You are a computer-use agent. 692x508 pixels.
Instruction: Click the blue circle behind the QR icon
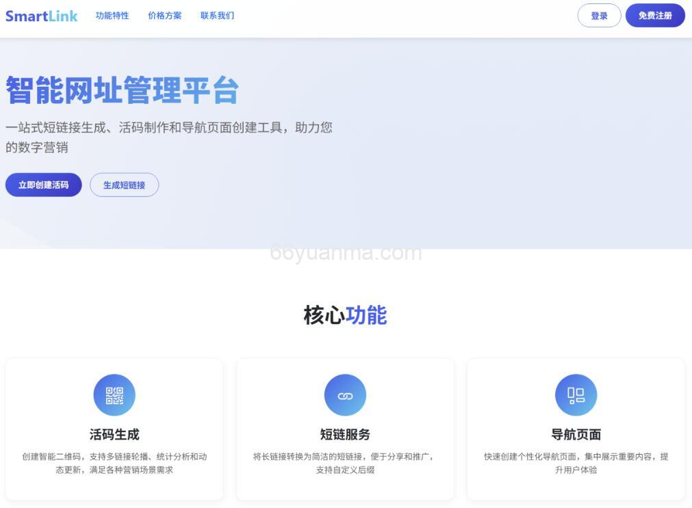point(114,395)
